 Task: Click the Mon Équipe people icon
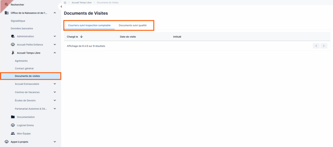(x=13, y=133)
